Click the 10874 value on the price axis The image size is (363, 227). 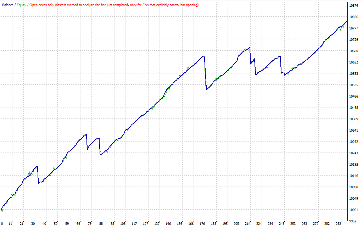(353, 6)
